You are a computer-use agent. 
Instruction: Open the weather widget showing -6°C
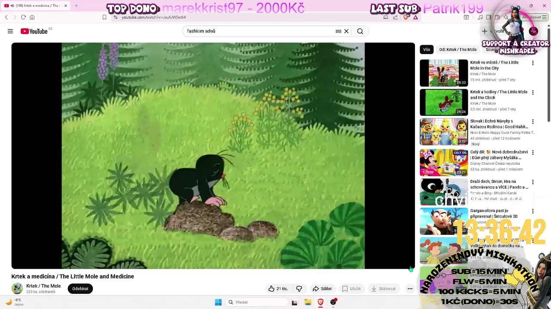[x=14, y=302]
